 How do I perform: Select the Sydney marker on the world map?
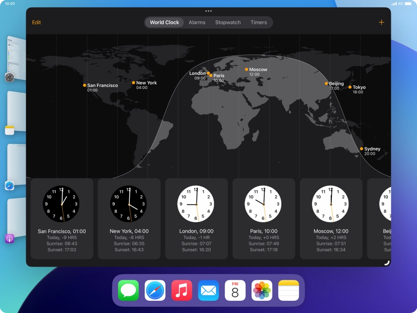[x=362, y=148]
